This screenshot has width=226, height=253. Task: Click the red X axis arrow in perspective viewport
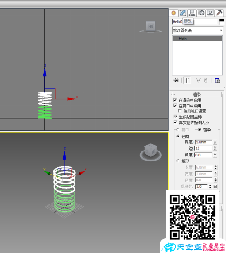click(82, 173)
